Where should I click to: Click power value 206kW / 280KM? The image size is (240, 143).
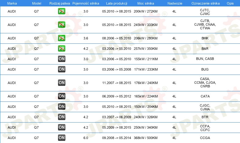[145, 38]
